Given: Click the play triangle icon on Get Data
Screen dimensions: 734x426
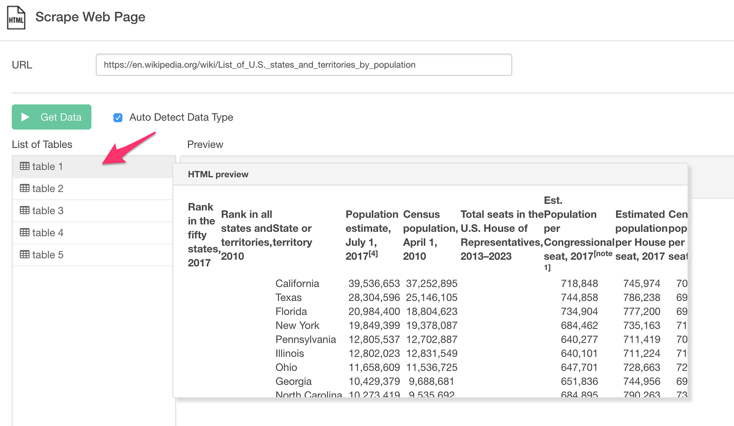Looking at the screenshot, I should click(26, 117).
